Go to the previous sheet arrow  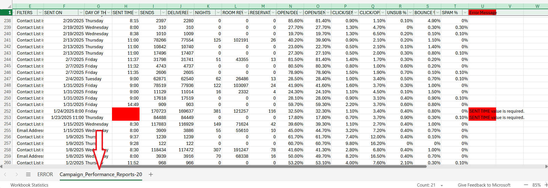[5, 174]
